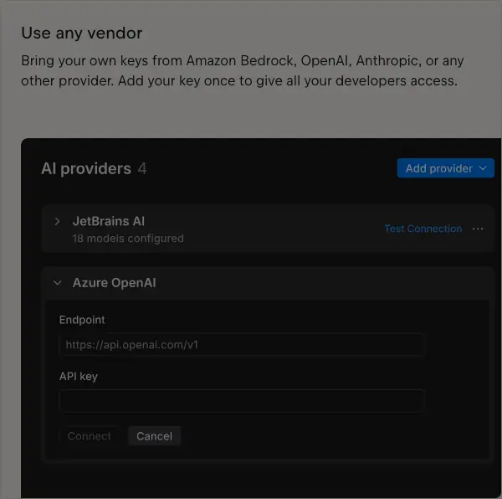
Task: Click the Connect button
Action: (x=90, y=436)
